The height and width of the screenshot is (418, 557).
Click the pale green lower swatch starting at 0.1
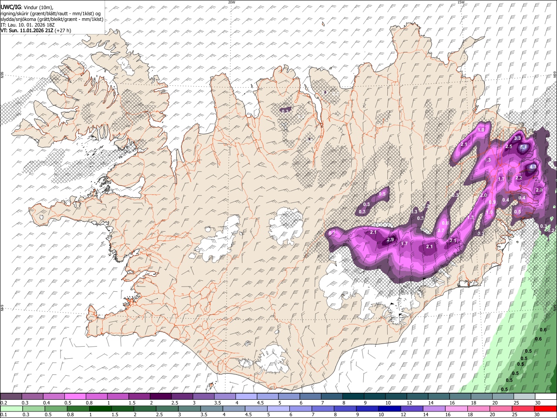(11, 409)
